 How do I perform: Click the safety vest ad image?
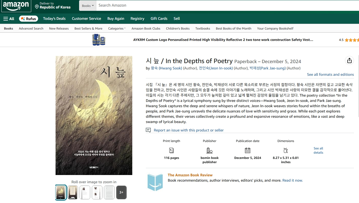click(x=99, y=40)
